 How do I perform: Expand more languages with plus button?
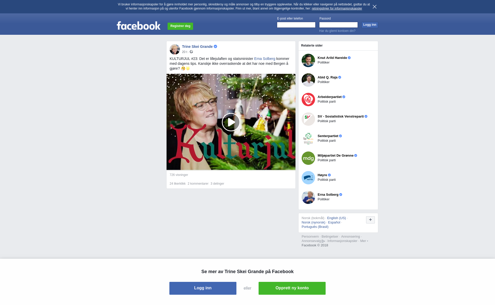(370, 220)
